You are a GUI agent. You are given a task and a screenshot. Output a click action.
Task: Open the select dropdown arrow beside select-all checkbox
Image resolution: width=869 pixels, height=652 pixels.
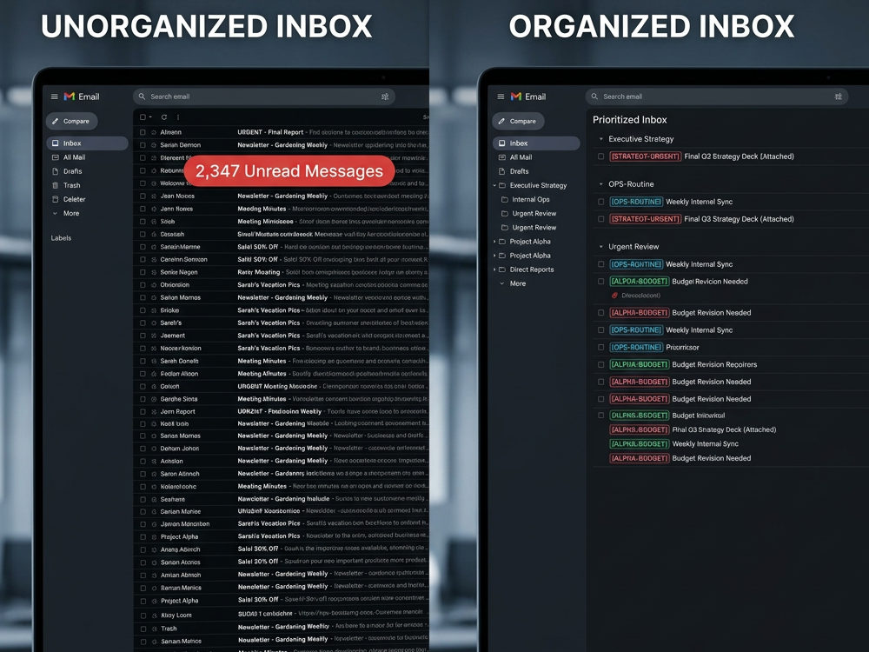point(150,117)
